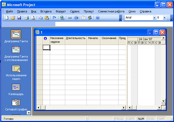Image resolution: width=174 pixels, height=122 pixels.
Task: Open the Справка menu
Action: coord(145,11)
